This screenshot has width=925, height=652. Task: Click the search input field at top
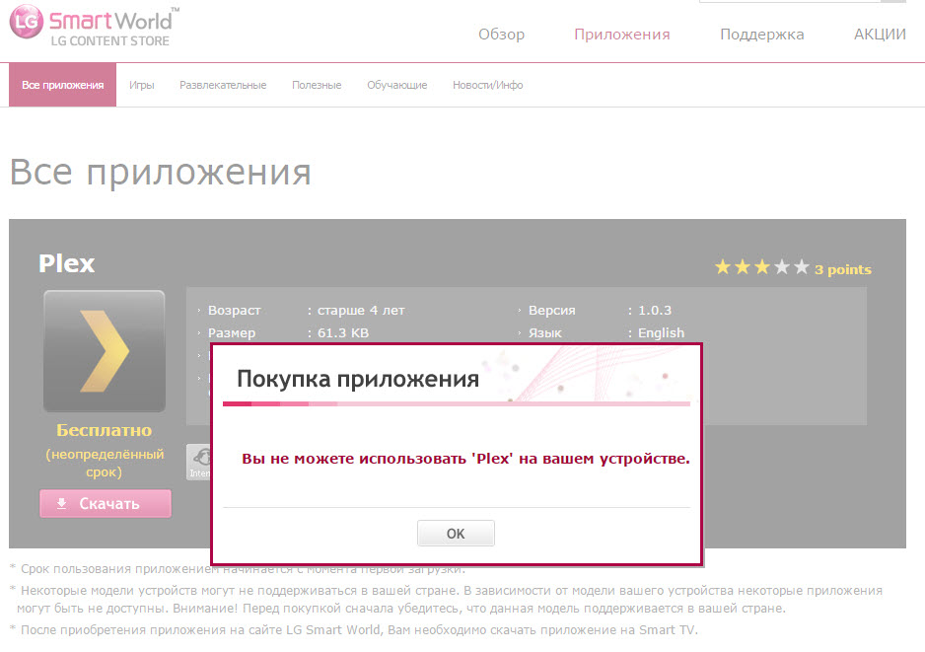point(789,1)
